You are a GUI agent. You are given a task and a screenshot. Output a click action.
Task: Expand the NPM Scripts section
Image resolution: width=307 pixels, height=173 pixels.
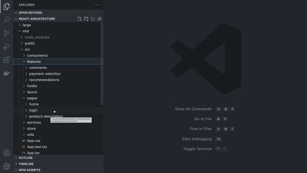click(58, 170)
